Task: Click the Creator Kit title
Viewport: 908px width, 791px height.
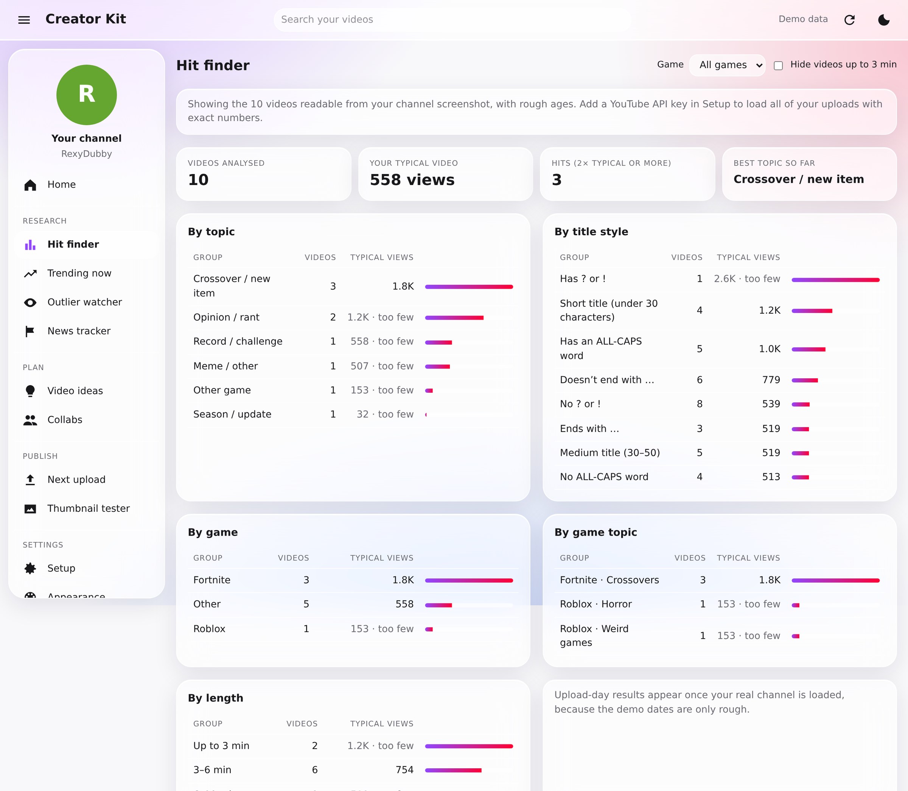Action: pos(86,19)
